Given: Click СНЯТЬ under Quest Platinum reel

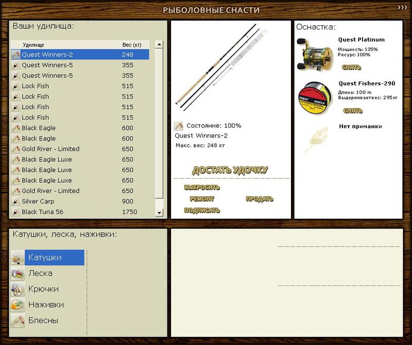Looking at the screenshot, I should click(351, 67).
